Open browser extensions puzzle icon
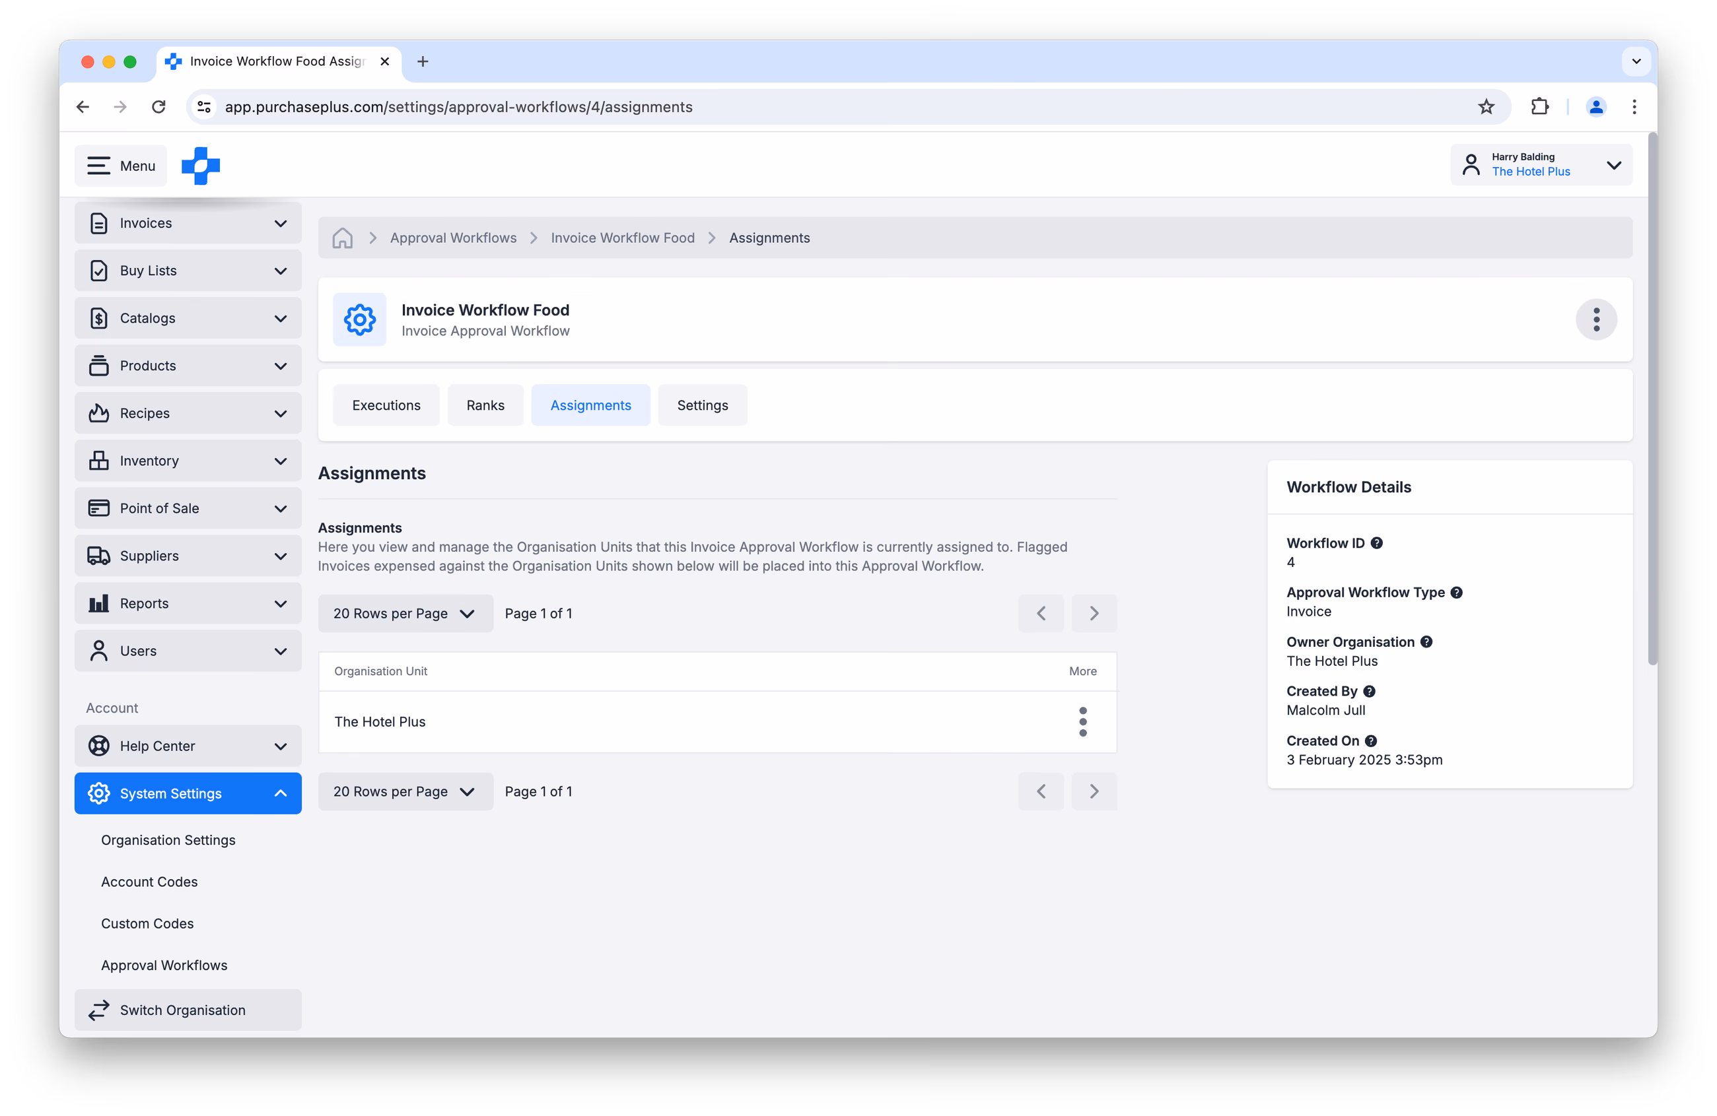Screen dimensions: 1717x1116 tap(1539, 108)
